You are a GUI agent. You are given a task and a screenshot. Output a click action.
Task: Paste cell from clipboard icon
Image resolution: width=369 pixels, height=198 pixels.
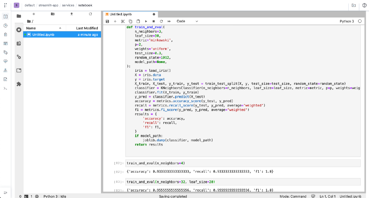click(138, 21)
